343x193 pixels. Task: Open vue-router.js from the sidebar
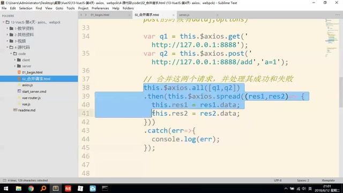(31, 98)
